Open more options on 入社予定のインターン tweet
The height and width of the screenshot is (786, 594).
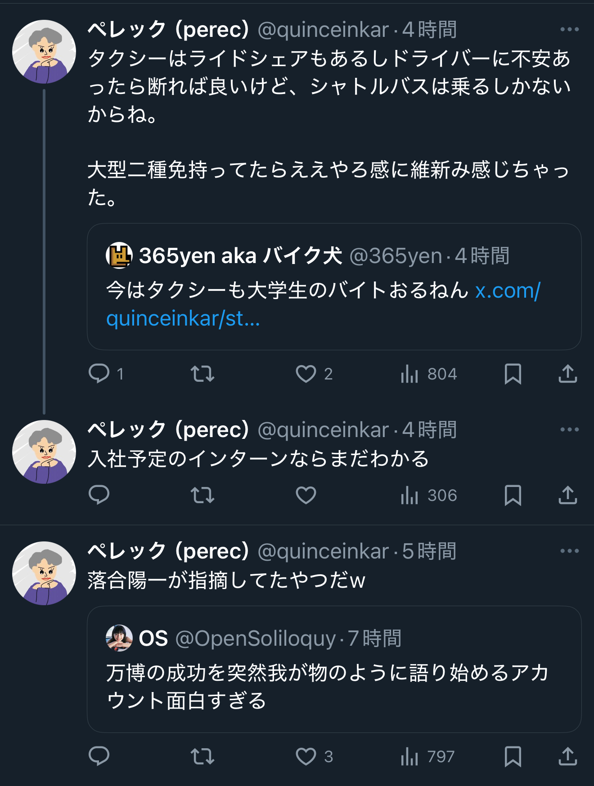569,430
